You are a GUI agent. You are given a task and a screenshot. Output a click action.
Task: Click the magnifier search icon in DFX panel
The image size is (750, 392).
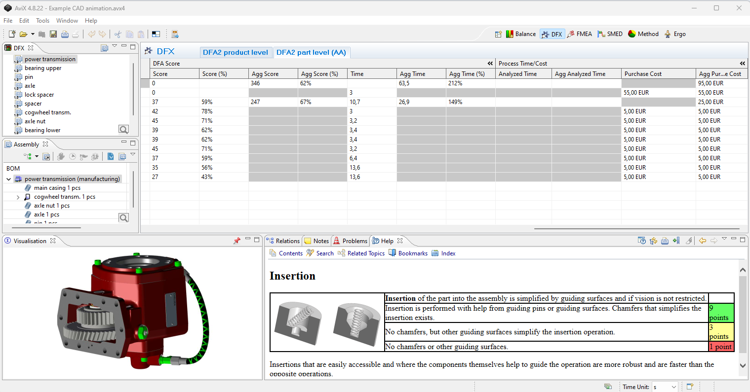(123, 129)
